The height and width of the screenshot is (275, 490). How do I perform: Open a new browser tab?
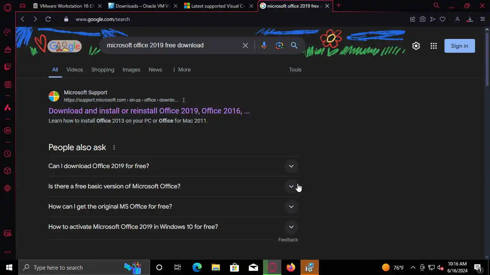click(x=338, y=5)
